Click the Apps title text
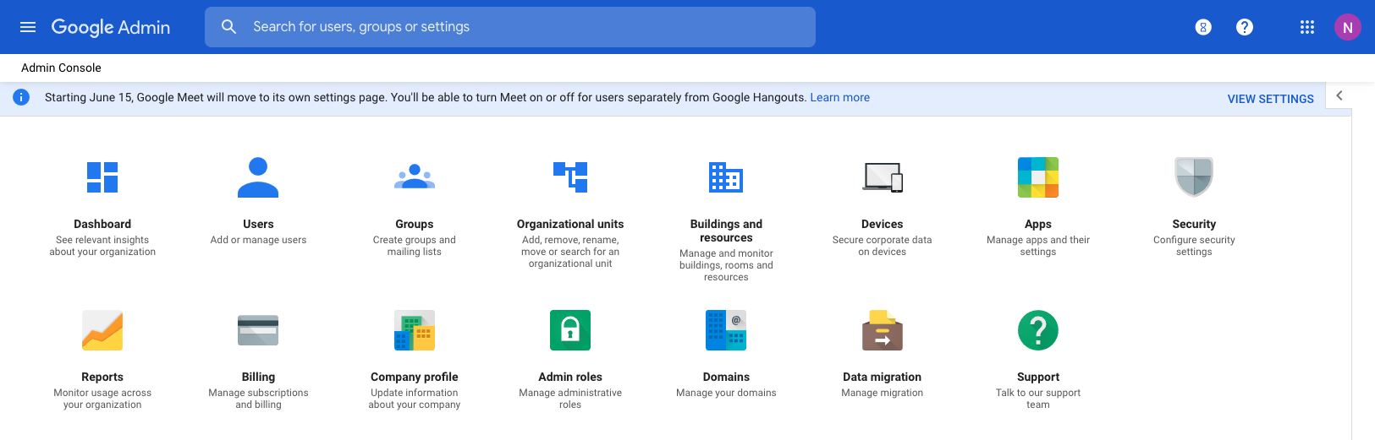Screen dimensions: 1375x440 pyautogui.click(x=1038, y=224)
